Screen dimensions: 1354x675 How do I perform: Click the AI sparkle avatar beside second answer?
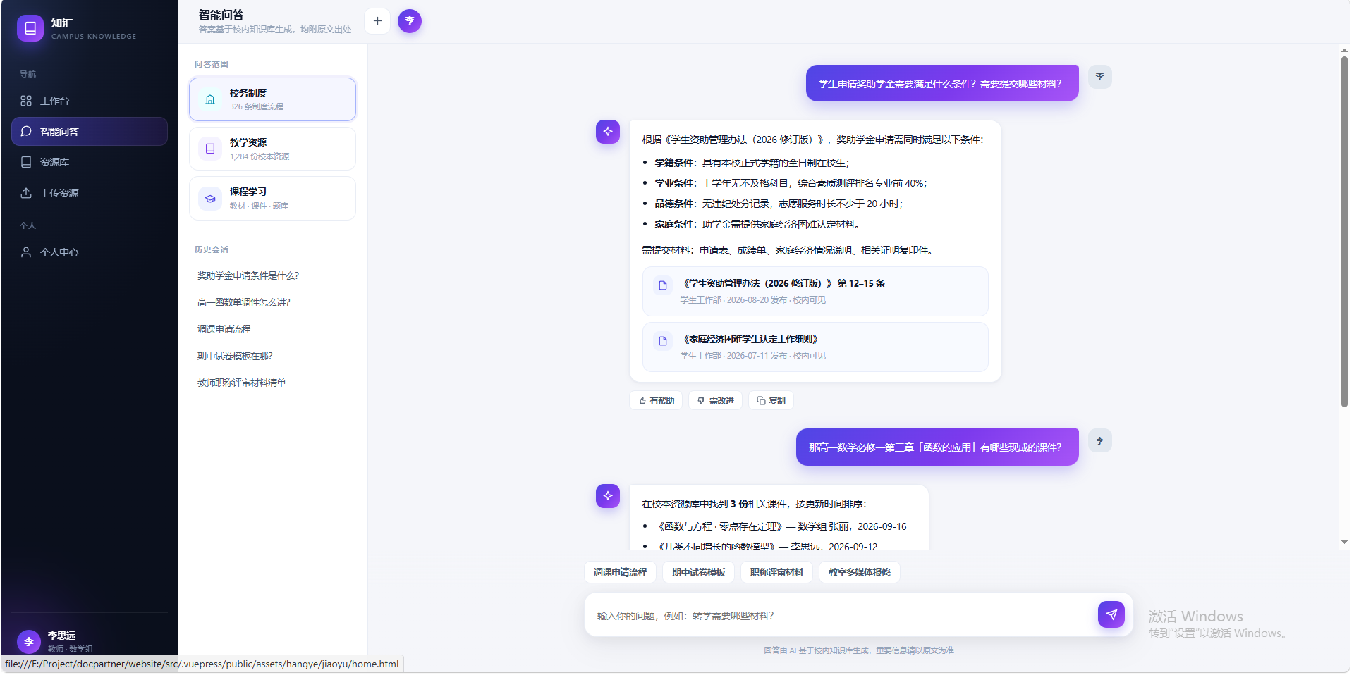pyautogui.click(x=608, y=496)
